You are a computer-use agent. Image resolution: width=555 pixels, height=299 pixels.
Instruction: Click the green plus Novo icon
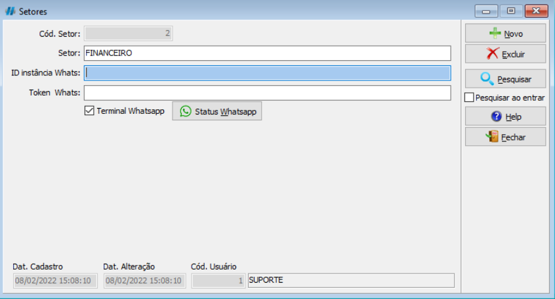(x=495, y=33)
